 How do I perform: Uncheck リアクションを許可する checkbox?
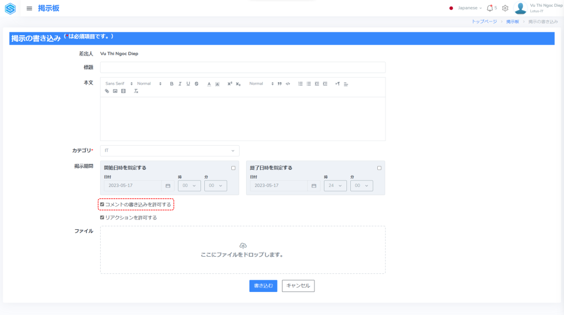click(x=102, y=218)
